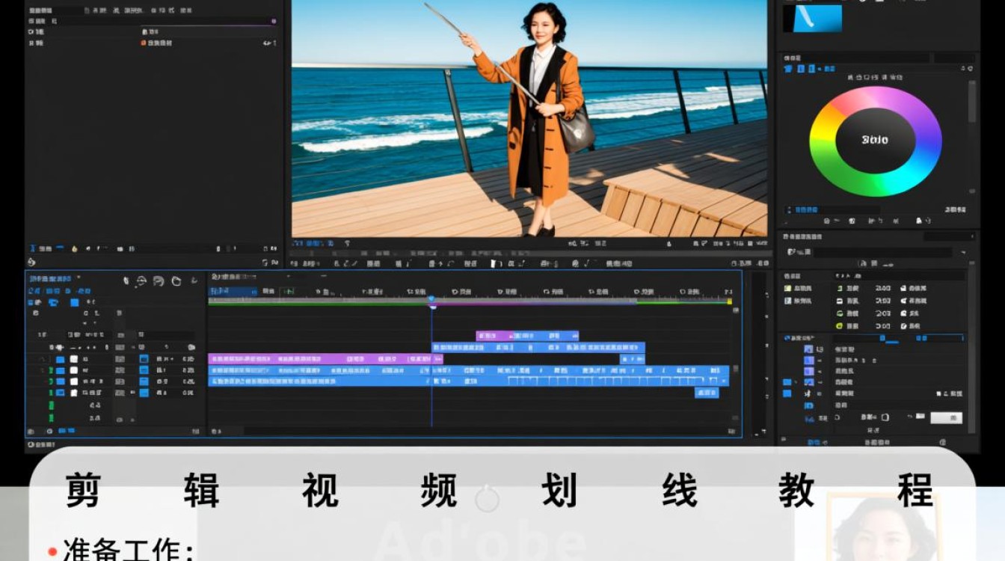Click the '准备工作:' heading text
Viewport: 1005px width, 561px height.
click(x=129, y=550)
